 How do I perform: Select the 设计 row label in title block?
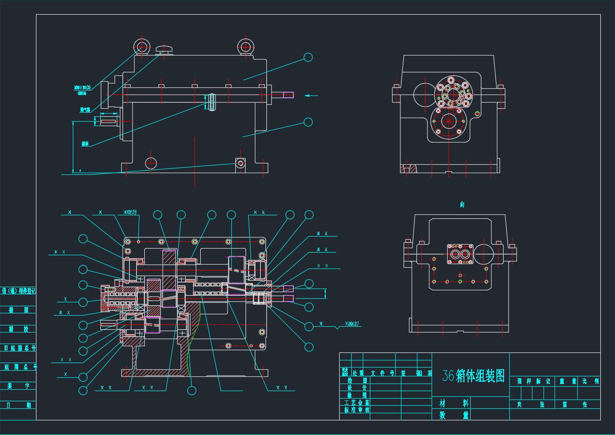pos(357,388)
